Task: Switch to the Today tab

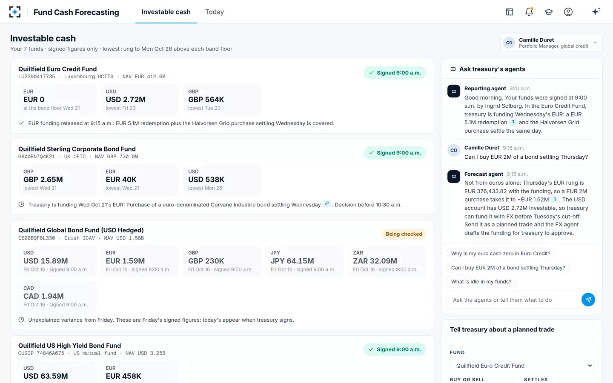Action: pos(215,12)
